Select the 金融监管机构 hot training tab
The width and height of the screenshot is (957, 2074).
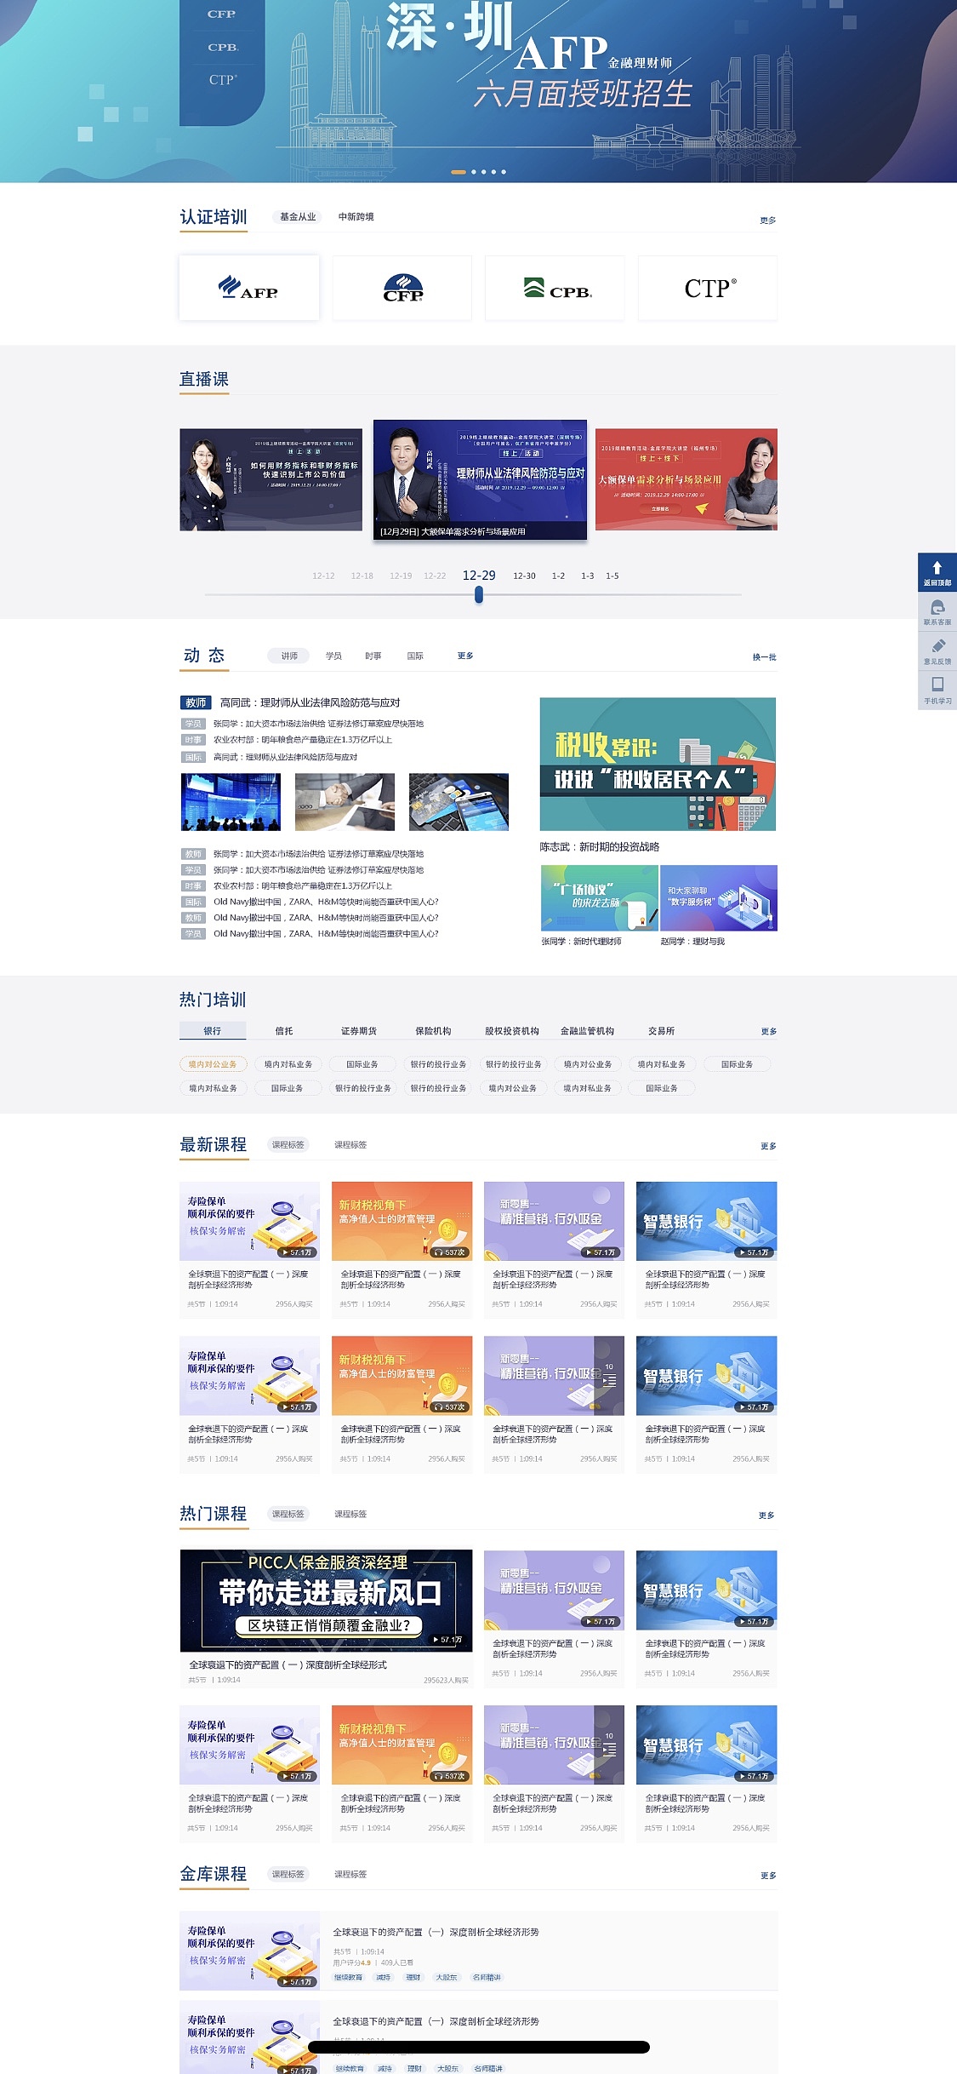[587, 1031]
